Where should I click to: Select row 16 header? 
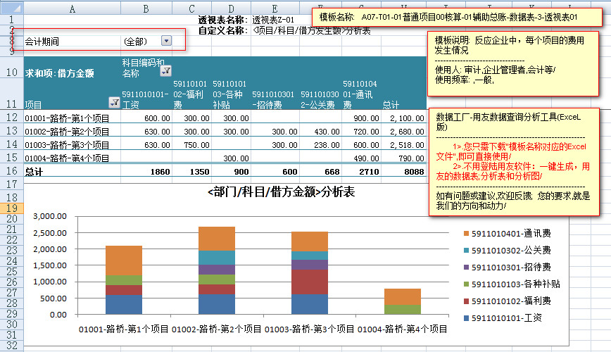11,170
